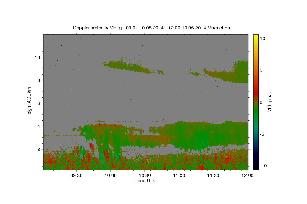Click the height tick label '2'
The height and width of the screenshot is (204, 307).
[x=39, y=149]
